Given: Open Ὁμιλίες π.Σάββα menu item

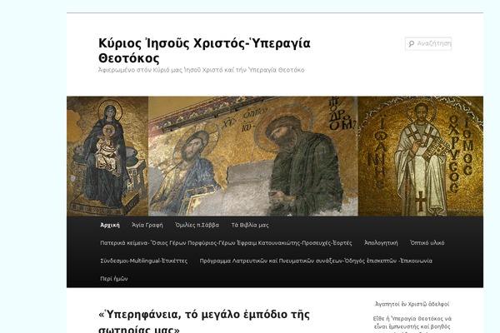Looking at the screenshot, I should (x=197, y=225).
